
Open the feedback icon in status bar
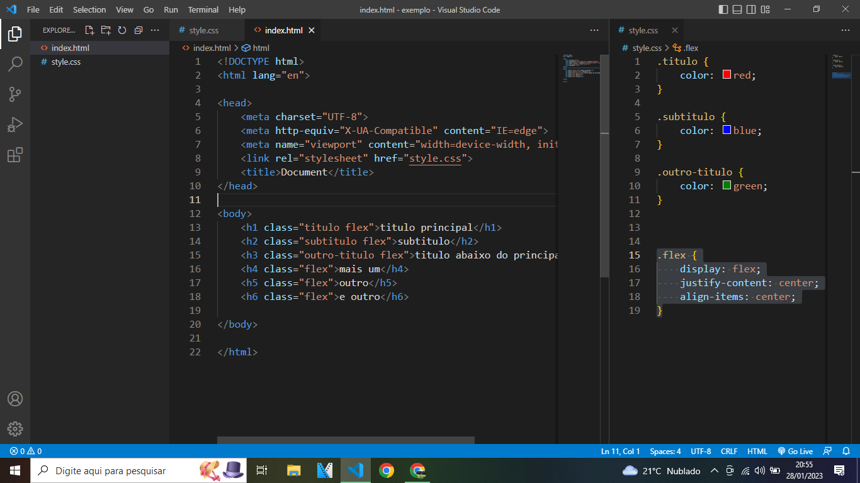828,451
